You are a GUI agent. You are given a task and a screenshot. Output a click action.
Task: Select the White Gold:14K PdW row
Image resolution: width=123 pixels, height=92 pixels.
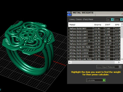pos(94,59)
